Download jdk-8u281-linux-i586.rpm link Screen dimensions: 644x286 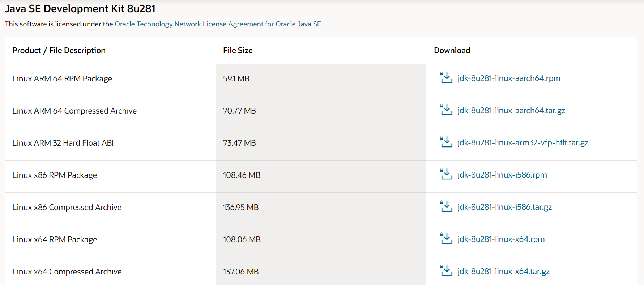pyautogui.click(x=502, y=175)
